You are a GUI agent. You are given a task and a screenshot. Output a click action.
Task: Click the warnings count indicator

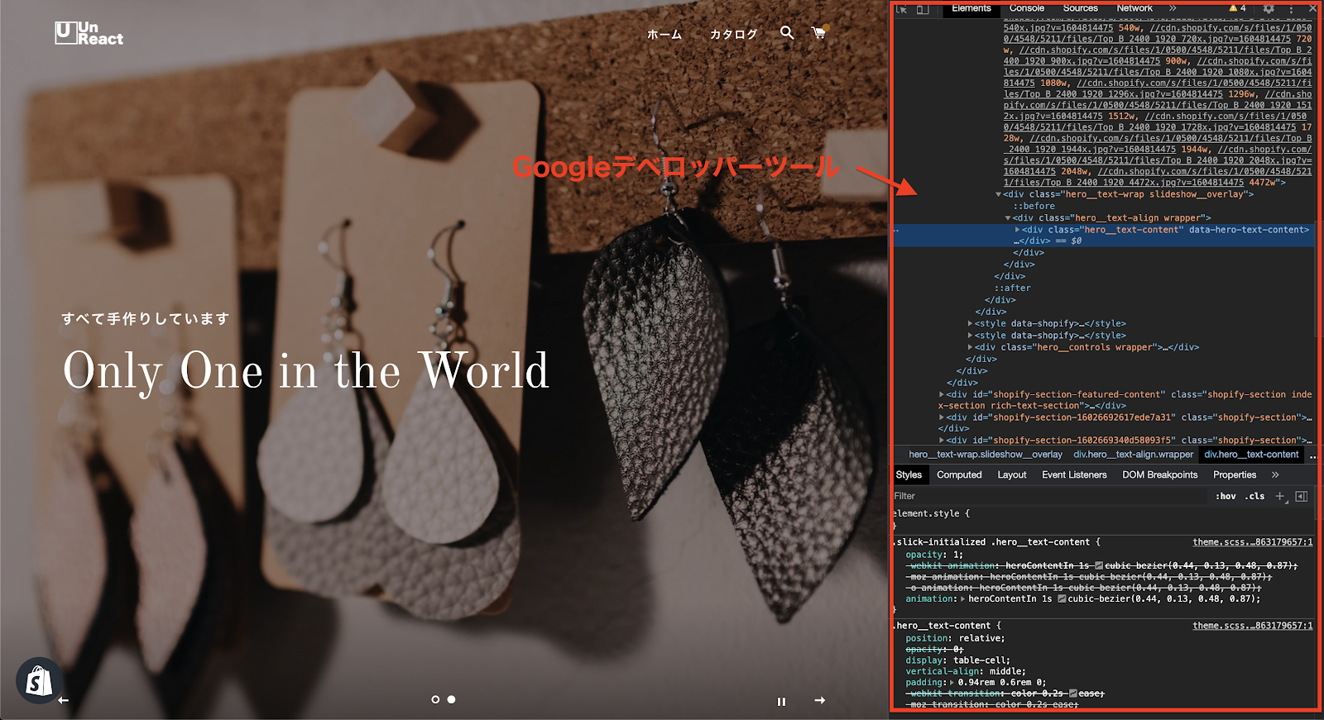coord(1238,8)
